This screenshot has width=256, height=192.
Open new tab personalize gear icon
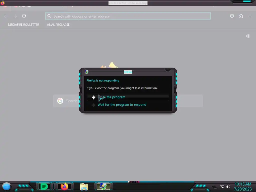click(248, 36)
